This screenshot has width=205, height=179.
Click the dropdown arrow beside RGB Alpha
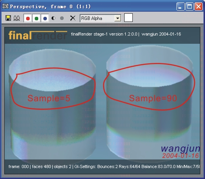point(118,18)
